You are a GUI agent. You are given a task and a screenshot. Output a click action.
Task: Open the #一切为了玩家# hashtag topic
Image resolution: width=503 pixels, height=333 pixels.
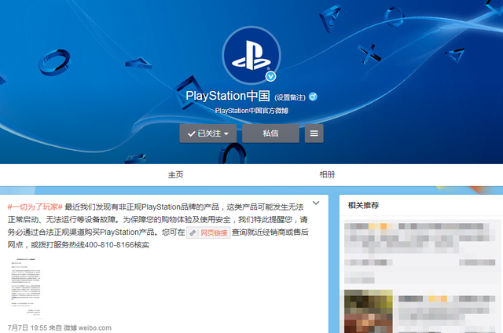35,207
